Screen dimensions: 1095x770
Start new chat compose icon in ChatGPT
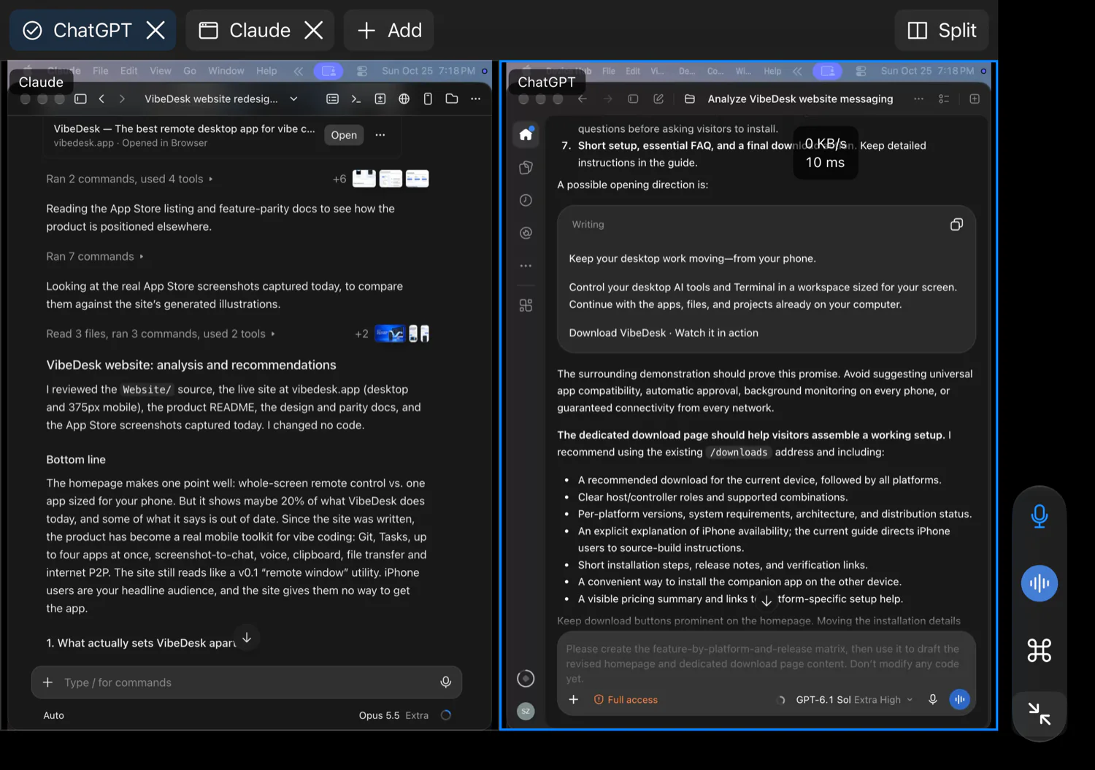pos(658,99)
